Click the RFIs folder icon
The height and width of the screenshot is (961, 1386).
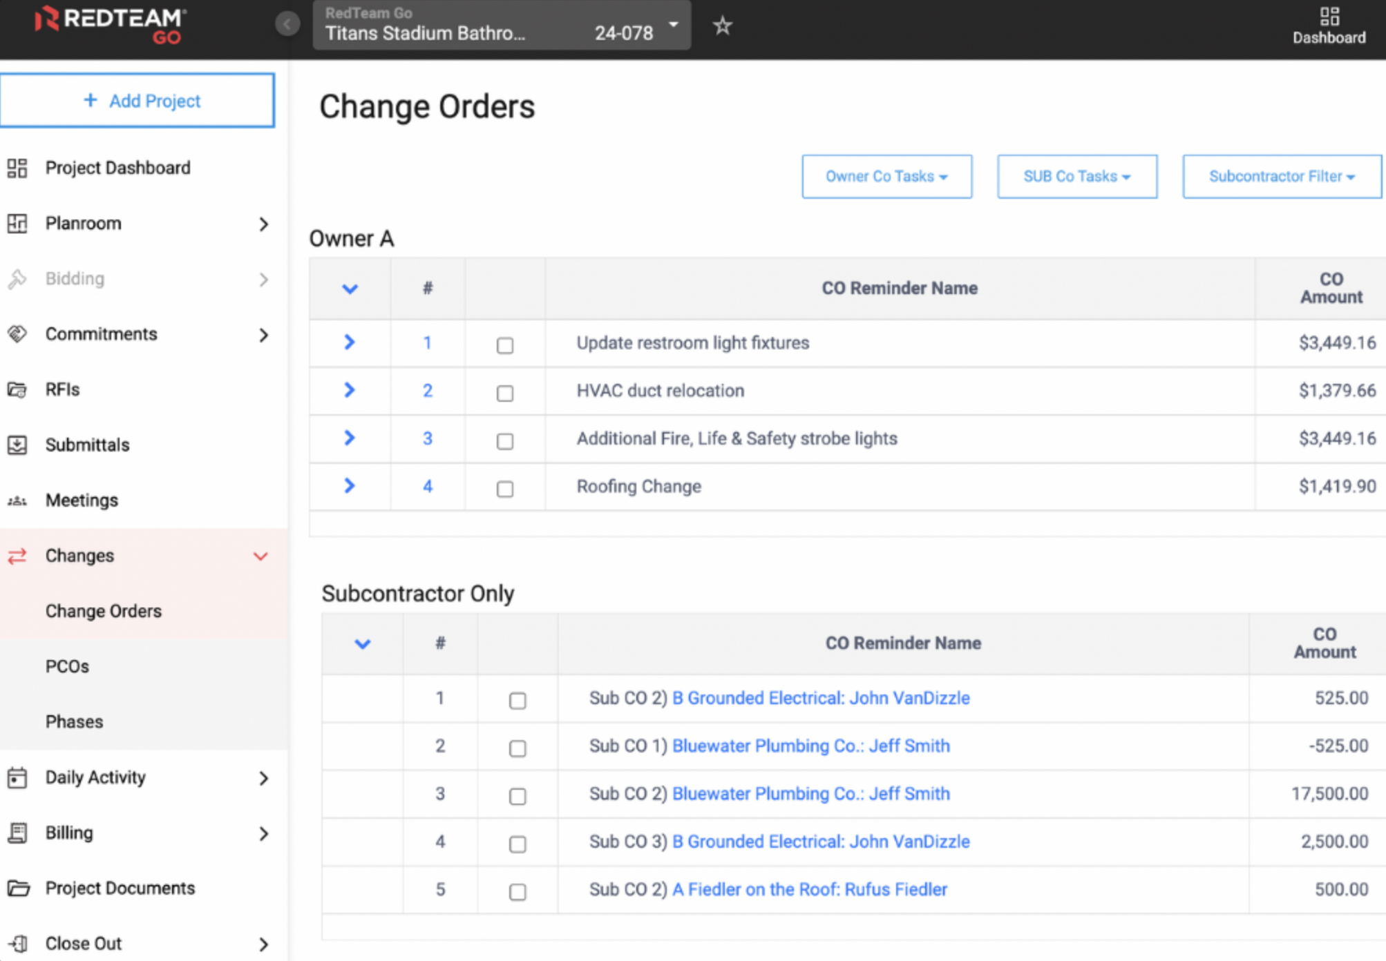[17, 389]
